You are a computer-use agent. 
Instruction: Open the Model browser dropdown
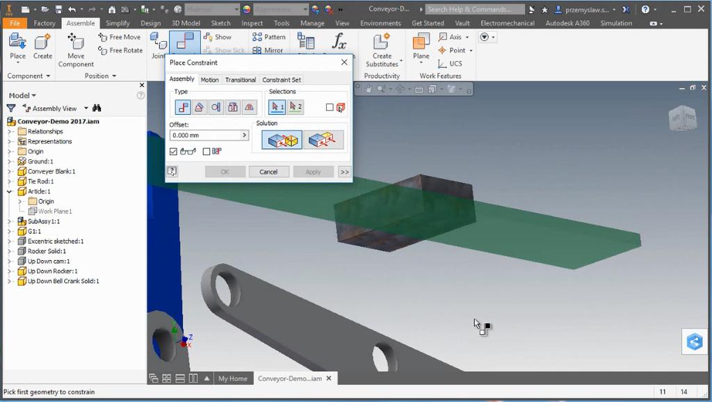tap(22, 95)
